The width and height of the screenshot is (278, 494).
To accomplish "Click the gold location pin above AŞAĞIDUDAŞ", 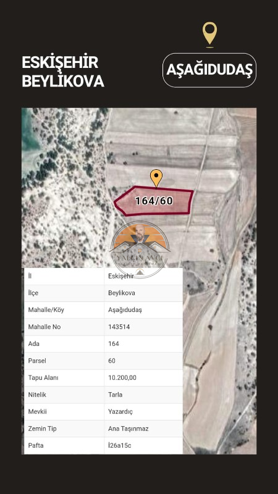I will [x=209, y=34].
